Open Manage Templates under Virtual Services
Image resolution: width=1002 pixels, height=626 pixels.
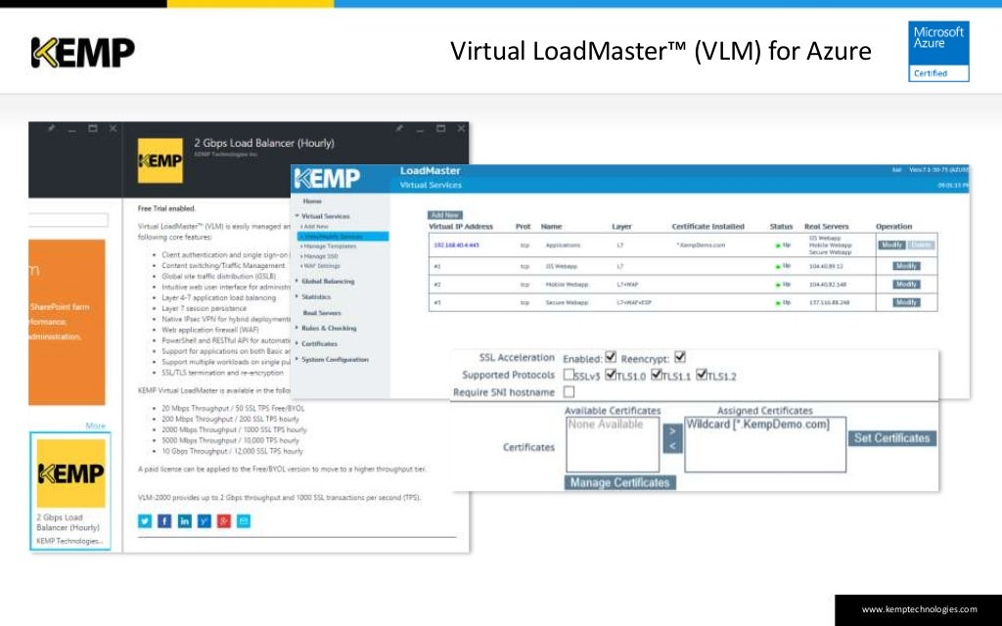[330, 246]
